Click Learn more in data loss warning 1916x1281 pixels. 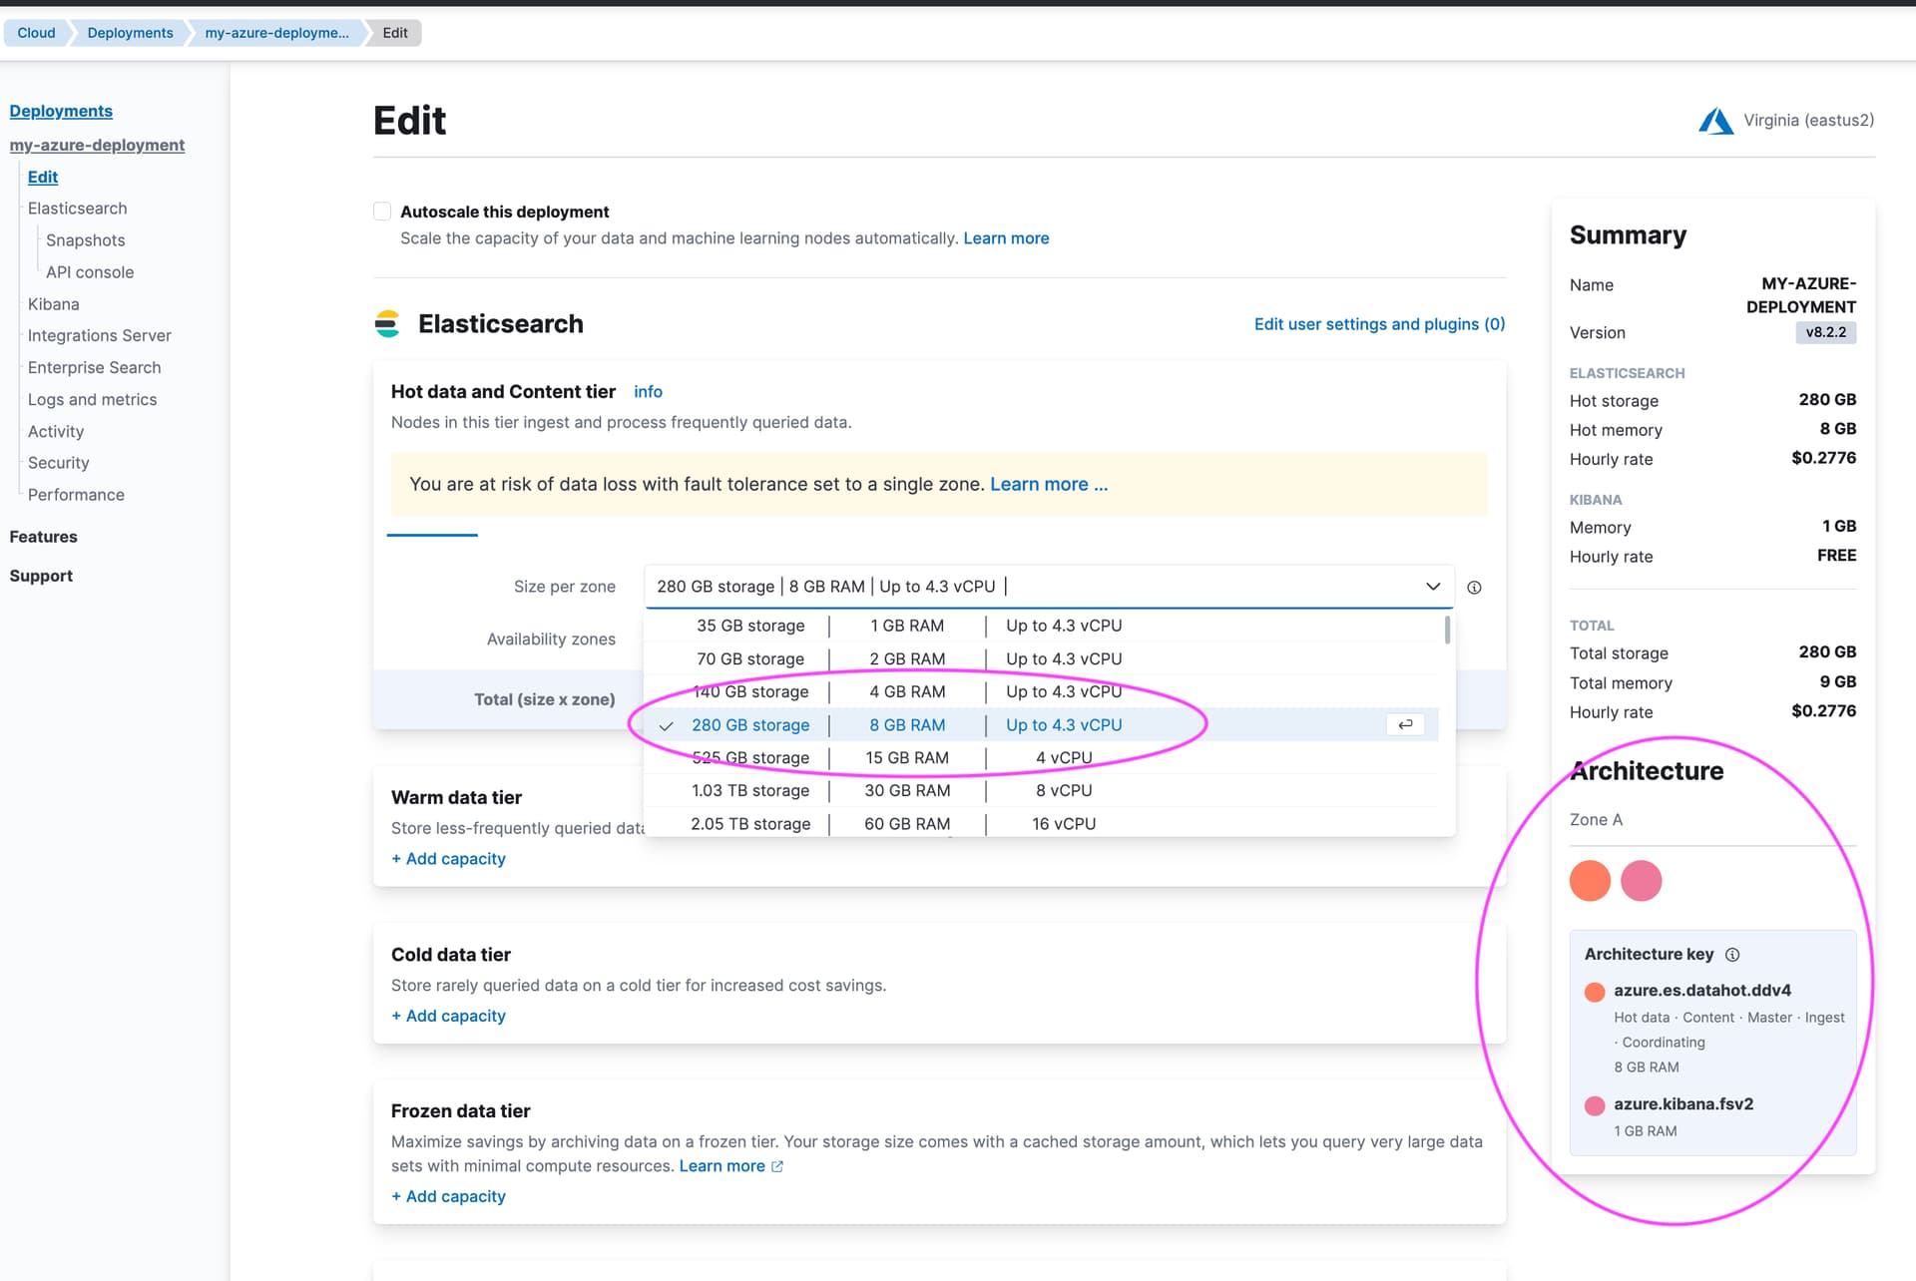1049,485
